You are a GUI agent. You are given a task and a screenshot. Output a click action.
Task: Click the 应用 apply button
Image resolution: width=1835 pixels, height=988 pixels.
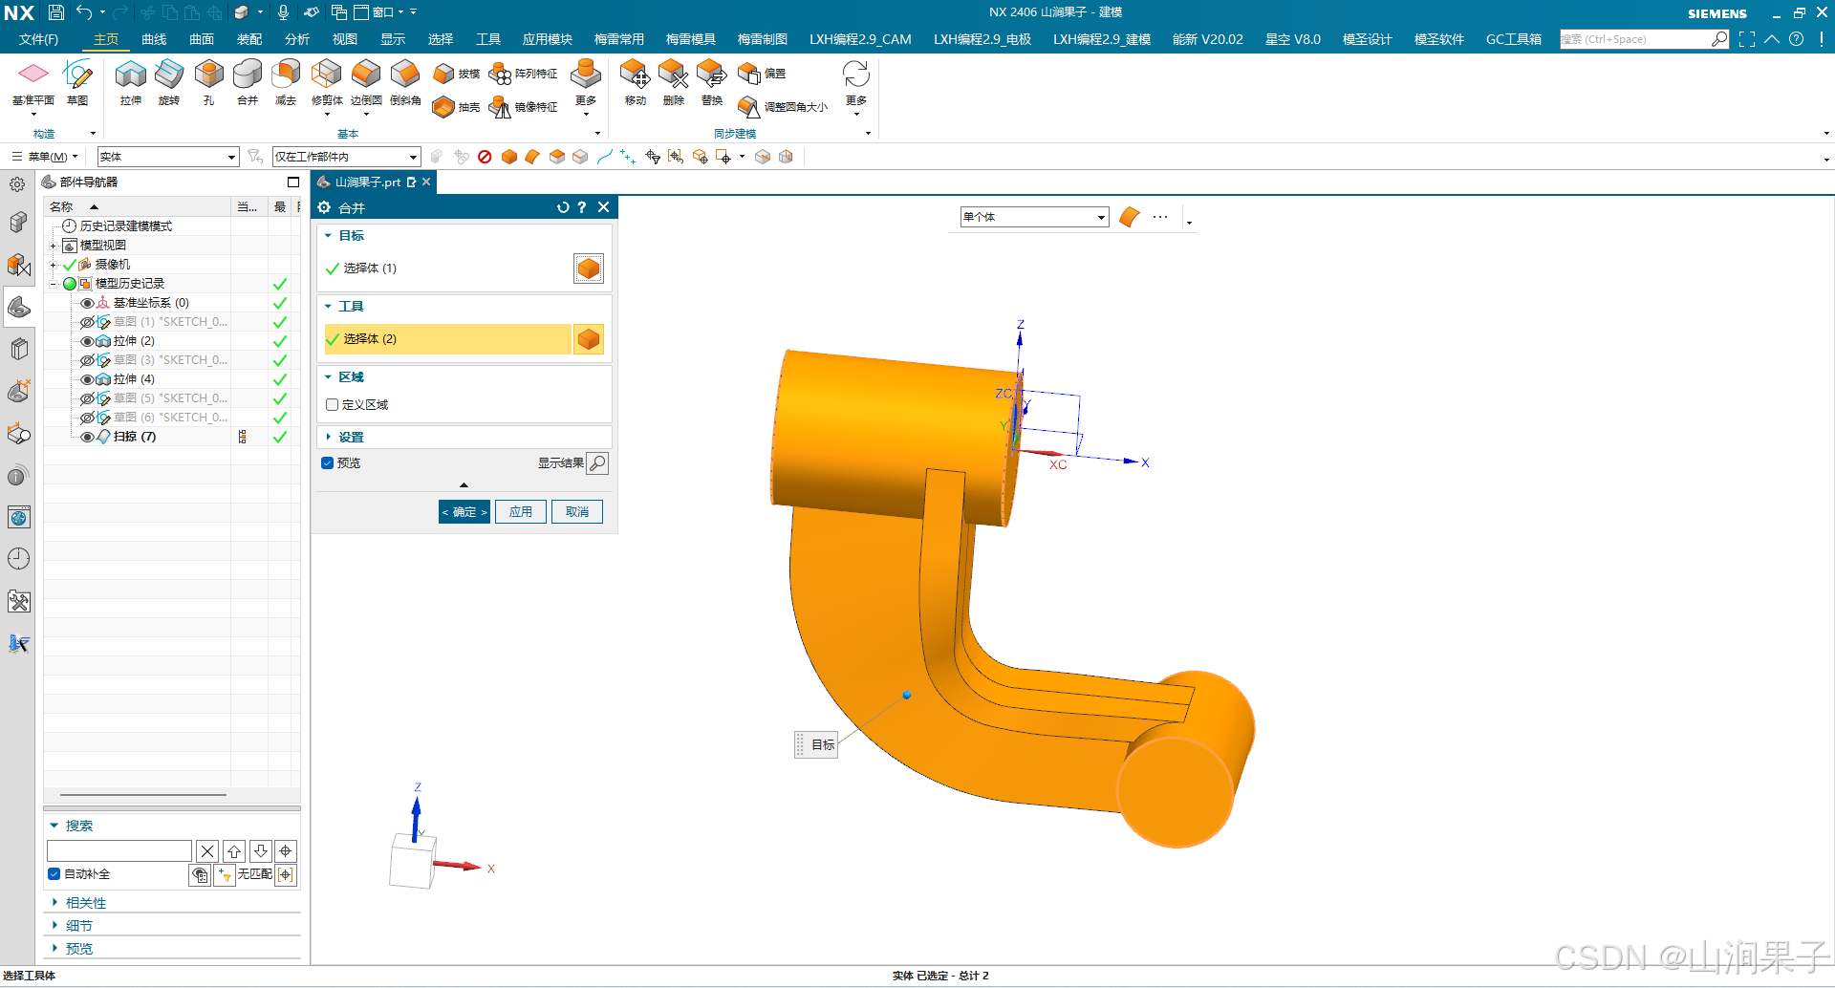pos(521,512)
